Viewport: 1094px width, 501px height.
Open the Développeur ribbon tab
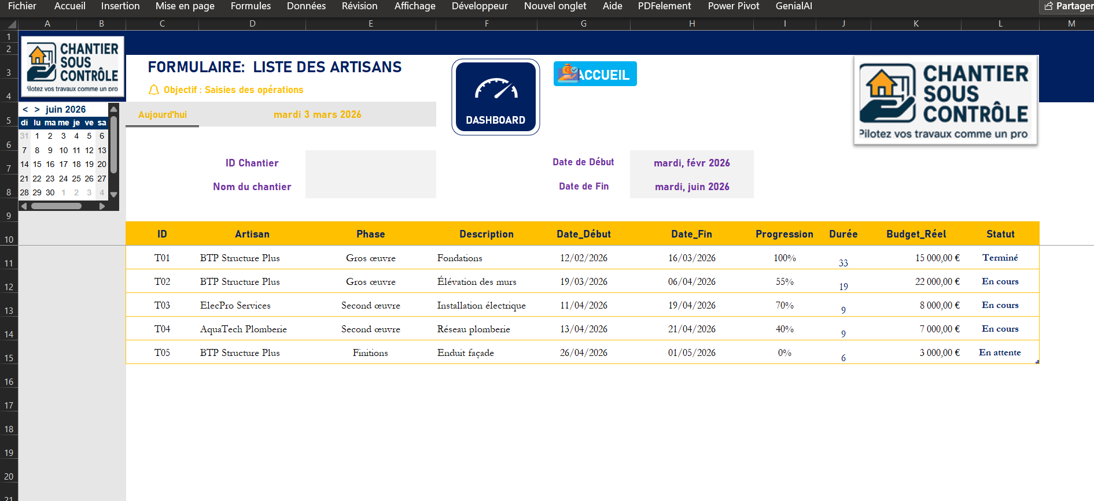point(480,6)
